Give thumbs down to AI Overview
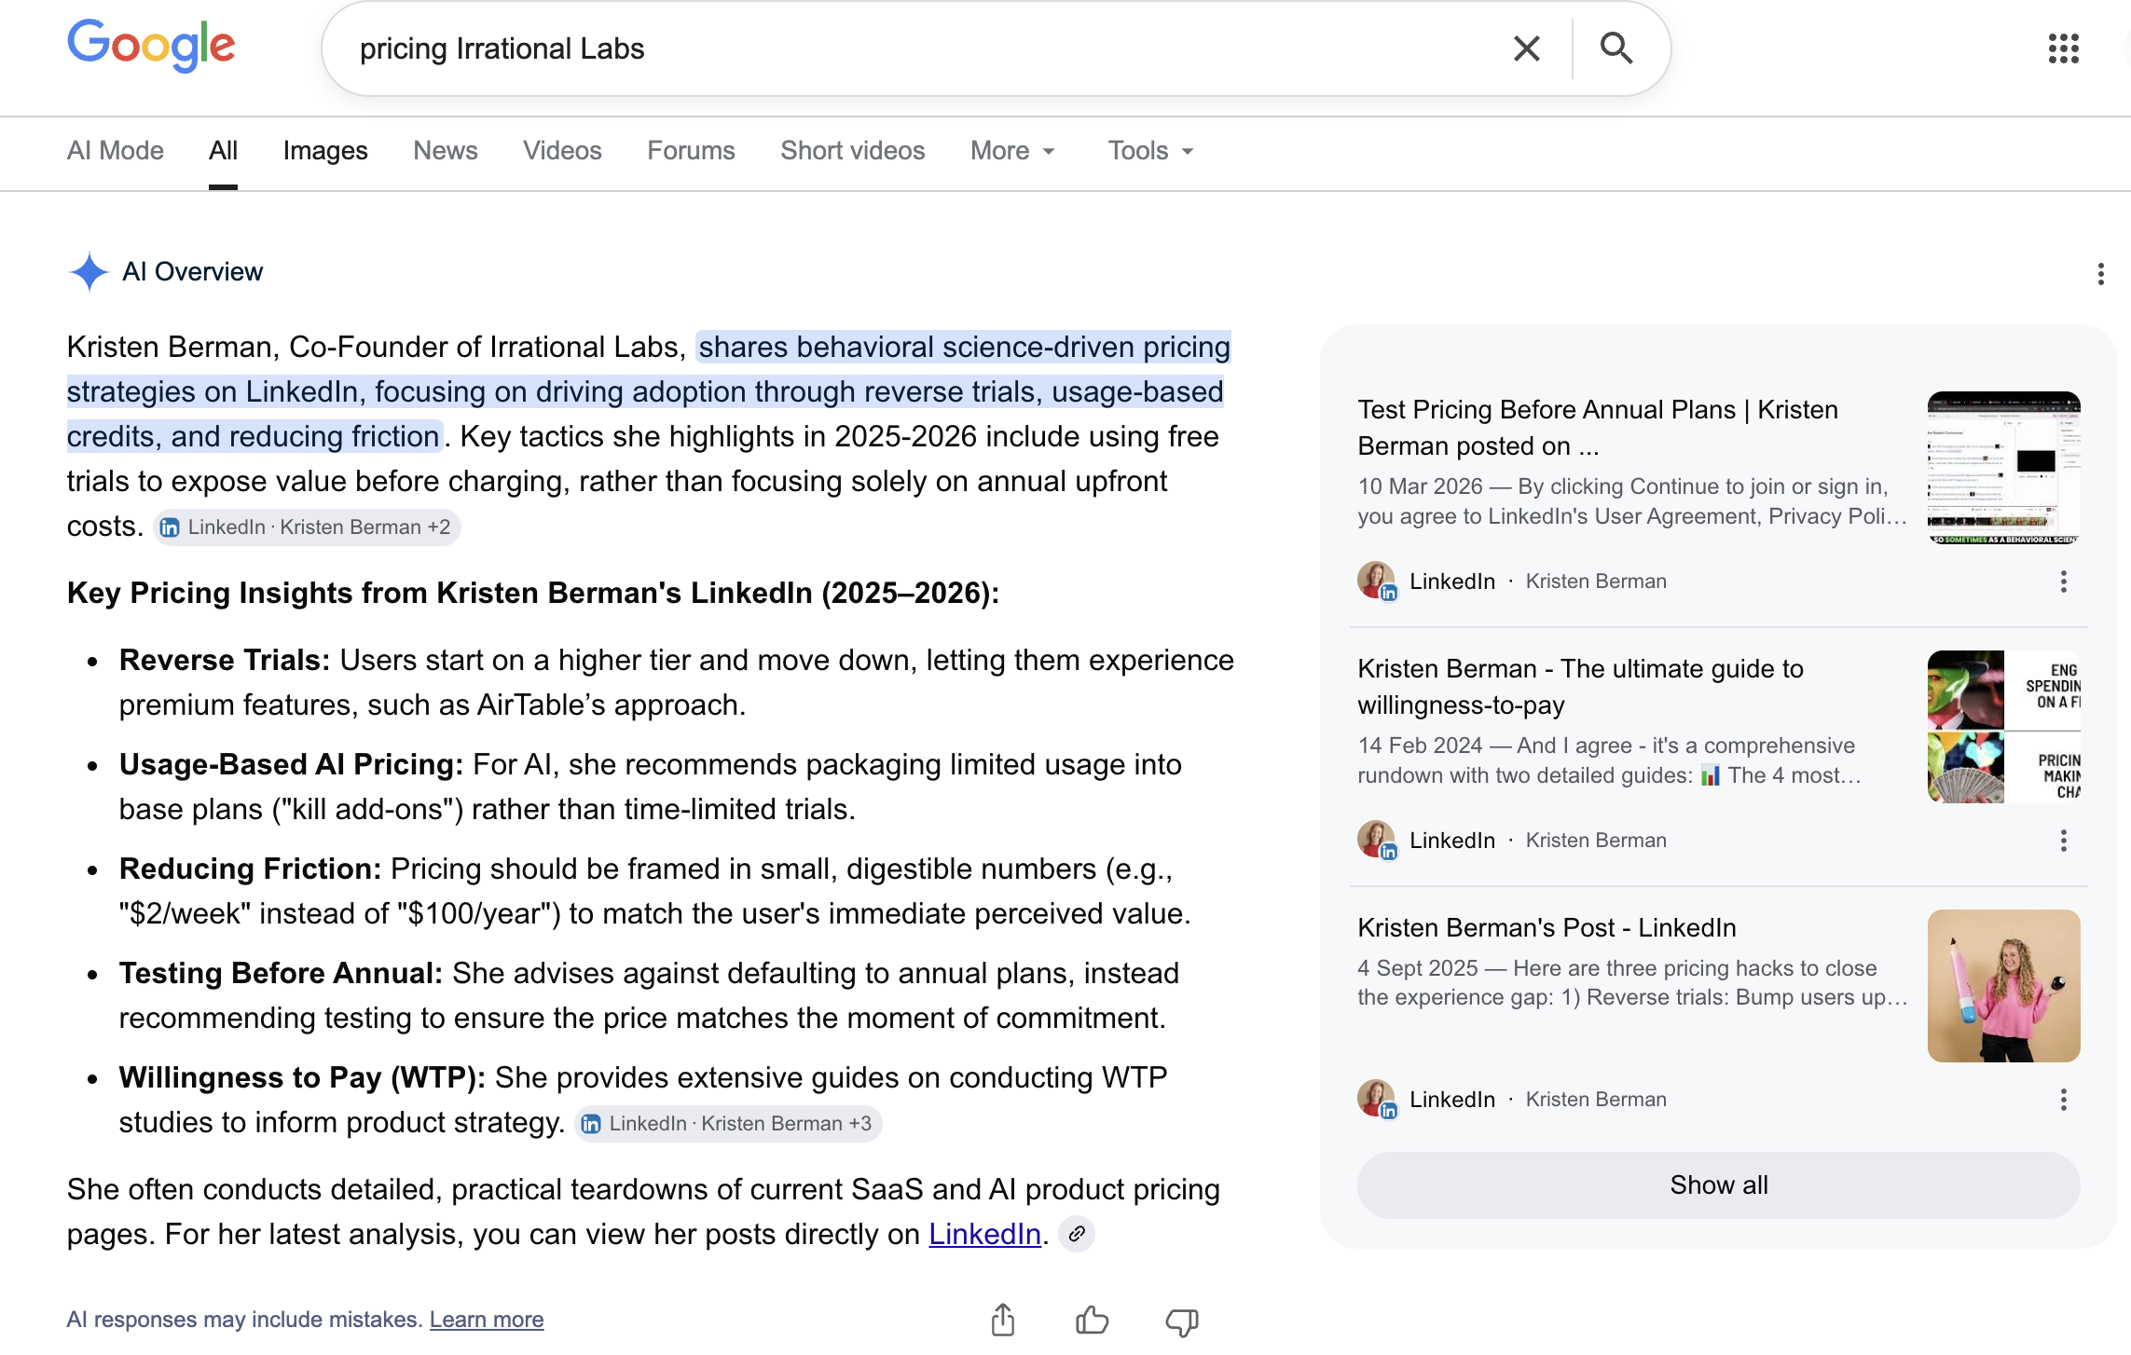 tap(1181, 1321)
